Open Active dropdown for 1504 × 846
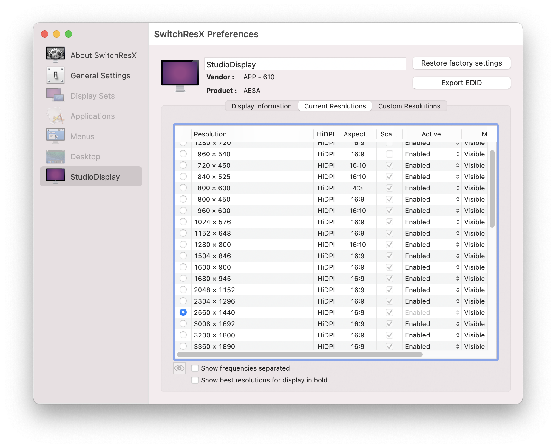556x448 pixels. coord(432,256)
